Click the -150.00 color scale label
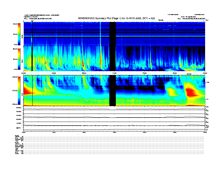The image size is (221, 170). click(x=15, y=104)
